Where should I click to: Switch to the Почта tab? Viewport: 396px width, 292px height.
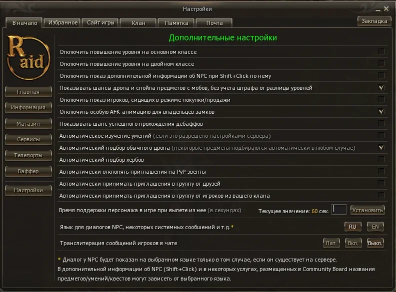tap(214, 23)
